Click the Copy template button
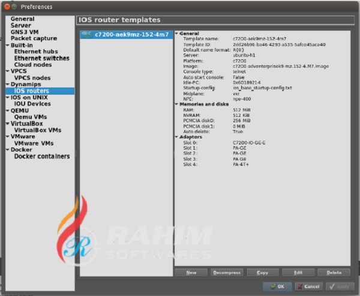Viewport: 360px width, 296px height. [x=262, y=273]
